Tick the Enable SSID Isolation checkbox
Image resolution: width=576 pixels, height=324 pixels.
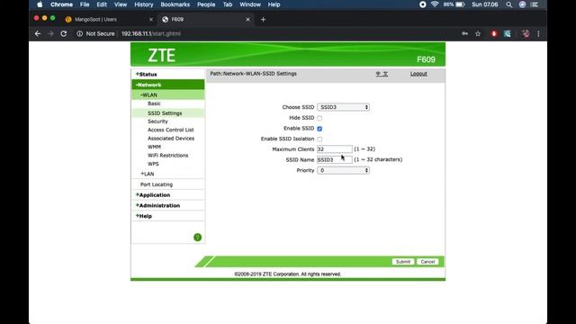(x=319, y=139)
